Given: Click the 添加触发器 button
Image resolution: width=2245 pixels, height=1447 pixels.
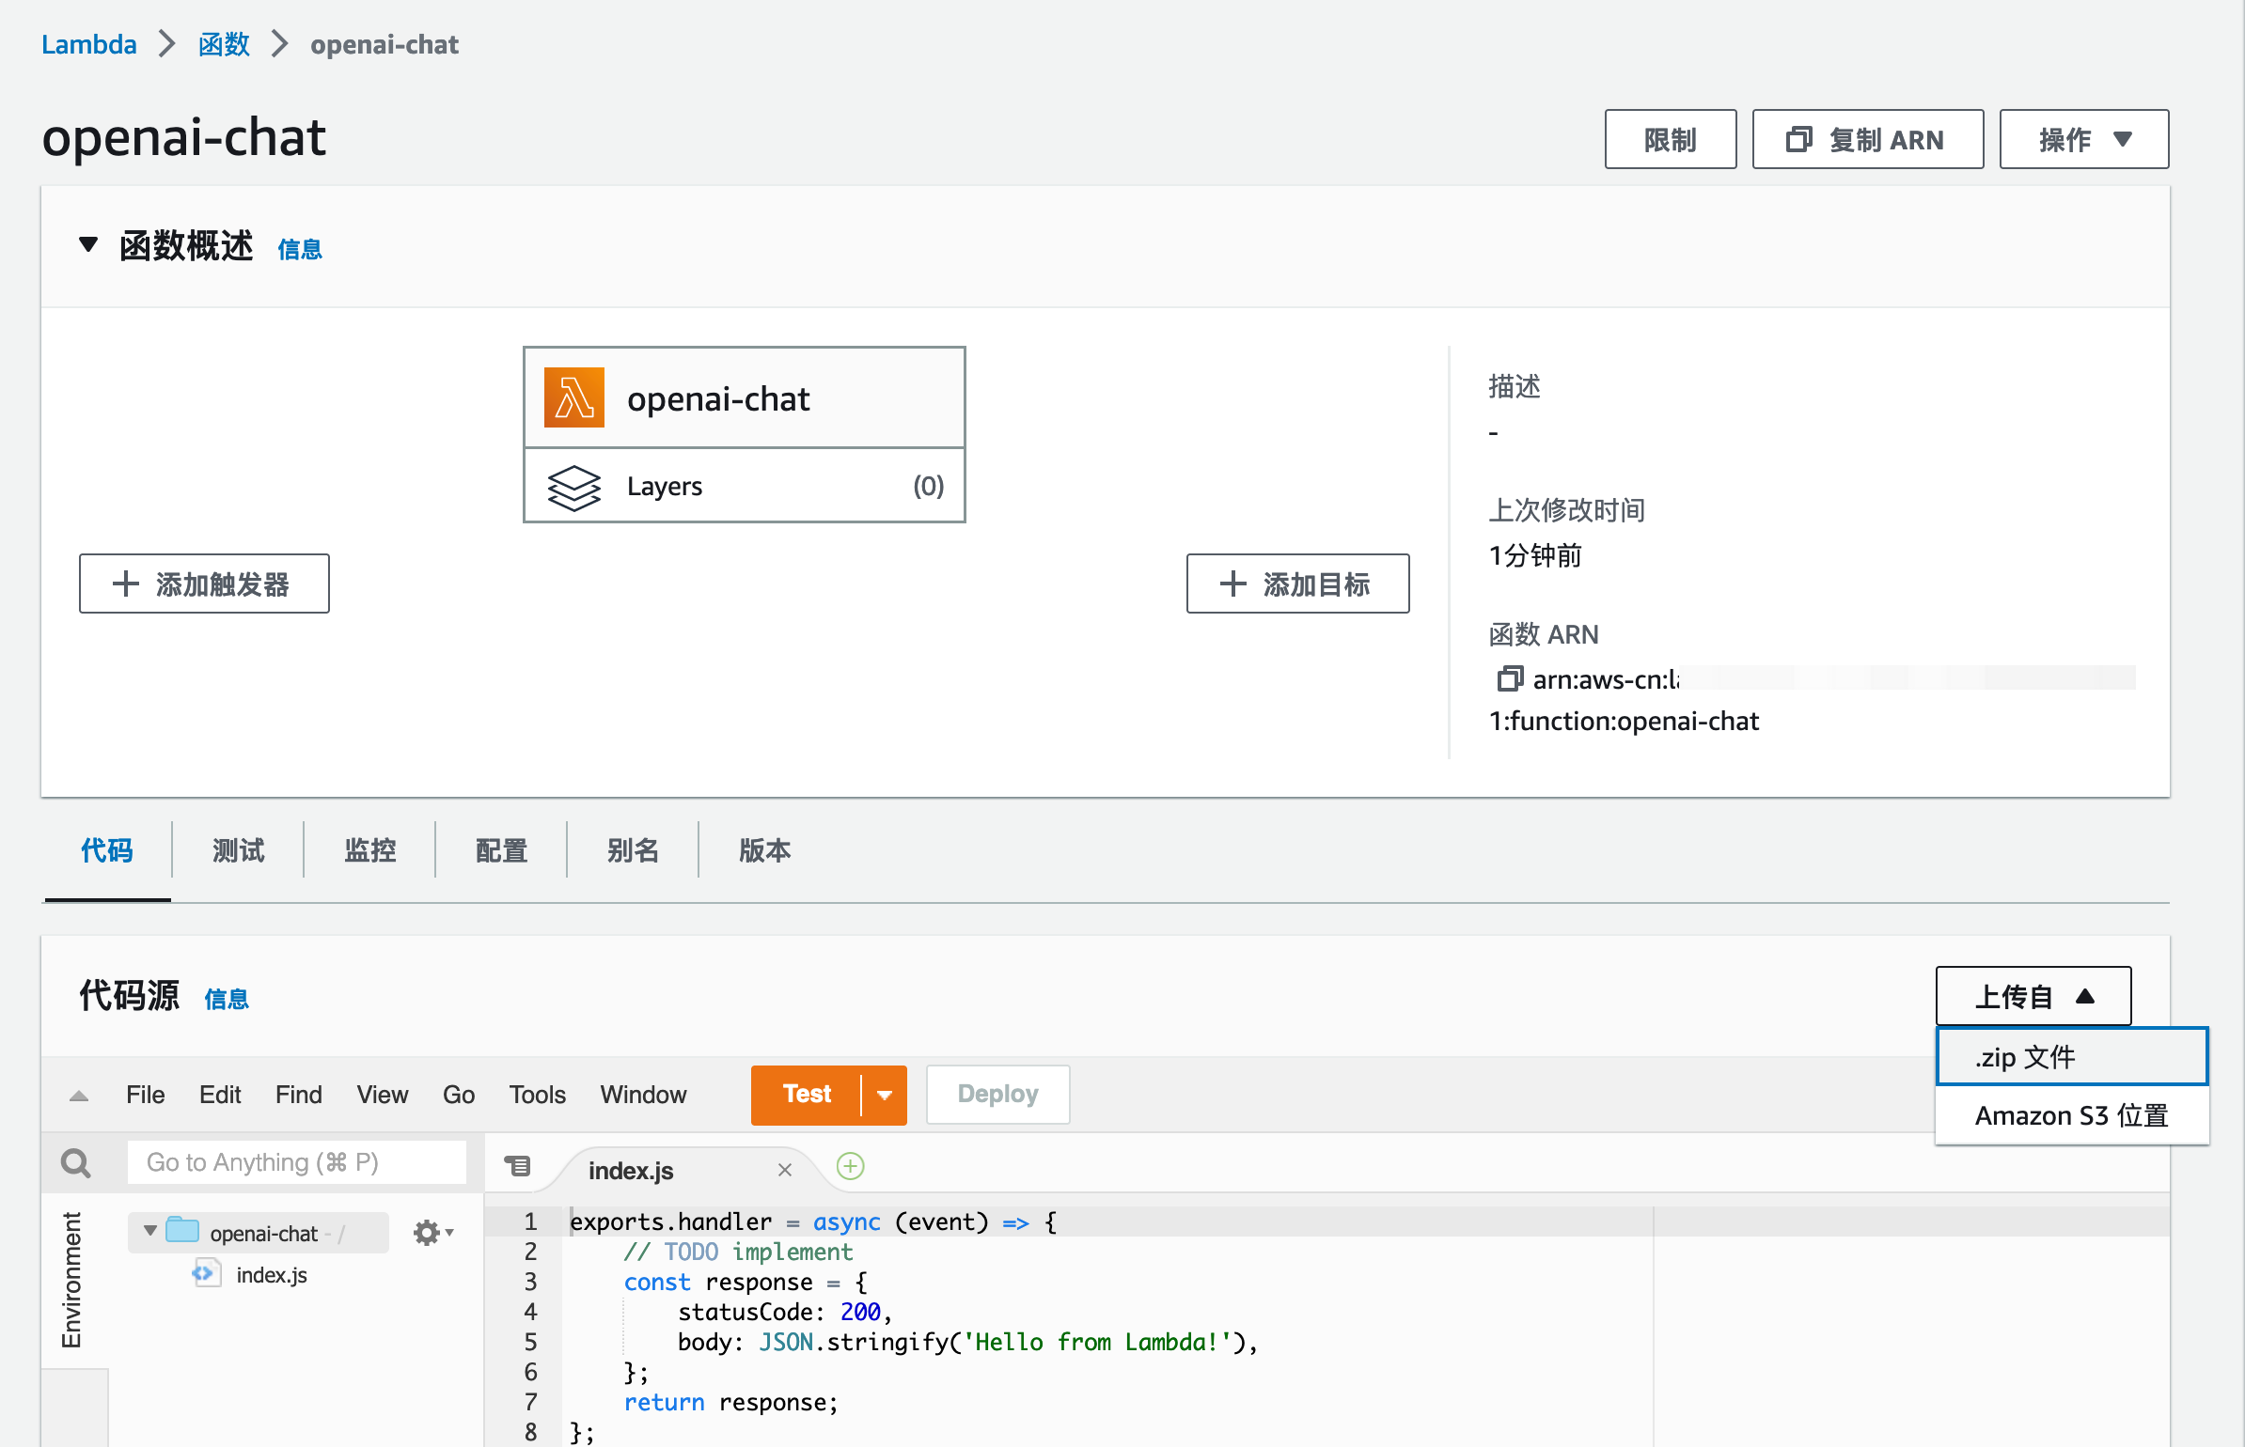Looking at the screenshot, I should pyautogui.click(x=204, y=583).
